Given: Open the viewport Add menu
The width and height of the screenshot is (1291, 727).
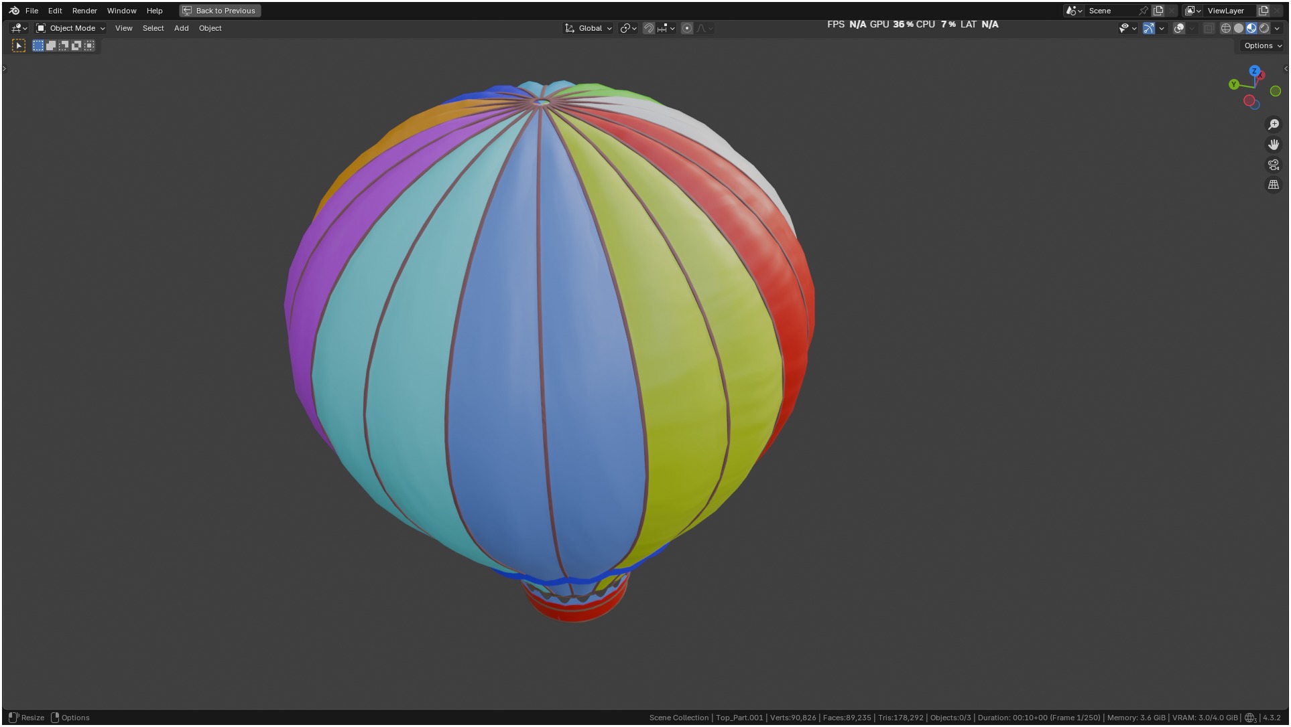Looking at the screenshot, I should 181,28.
